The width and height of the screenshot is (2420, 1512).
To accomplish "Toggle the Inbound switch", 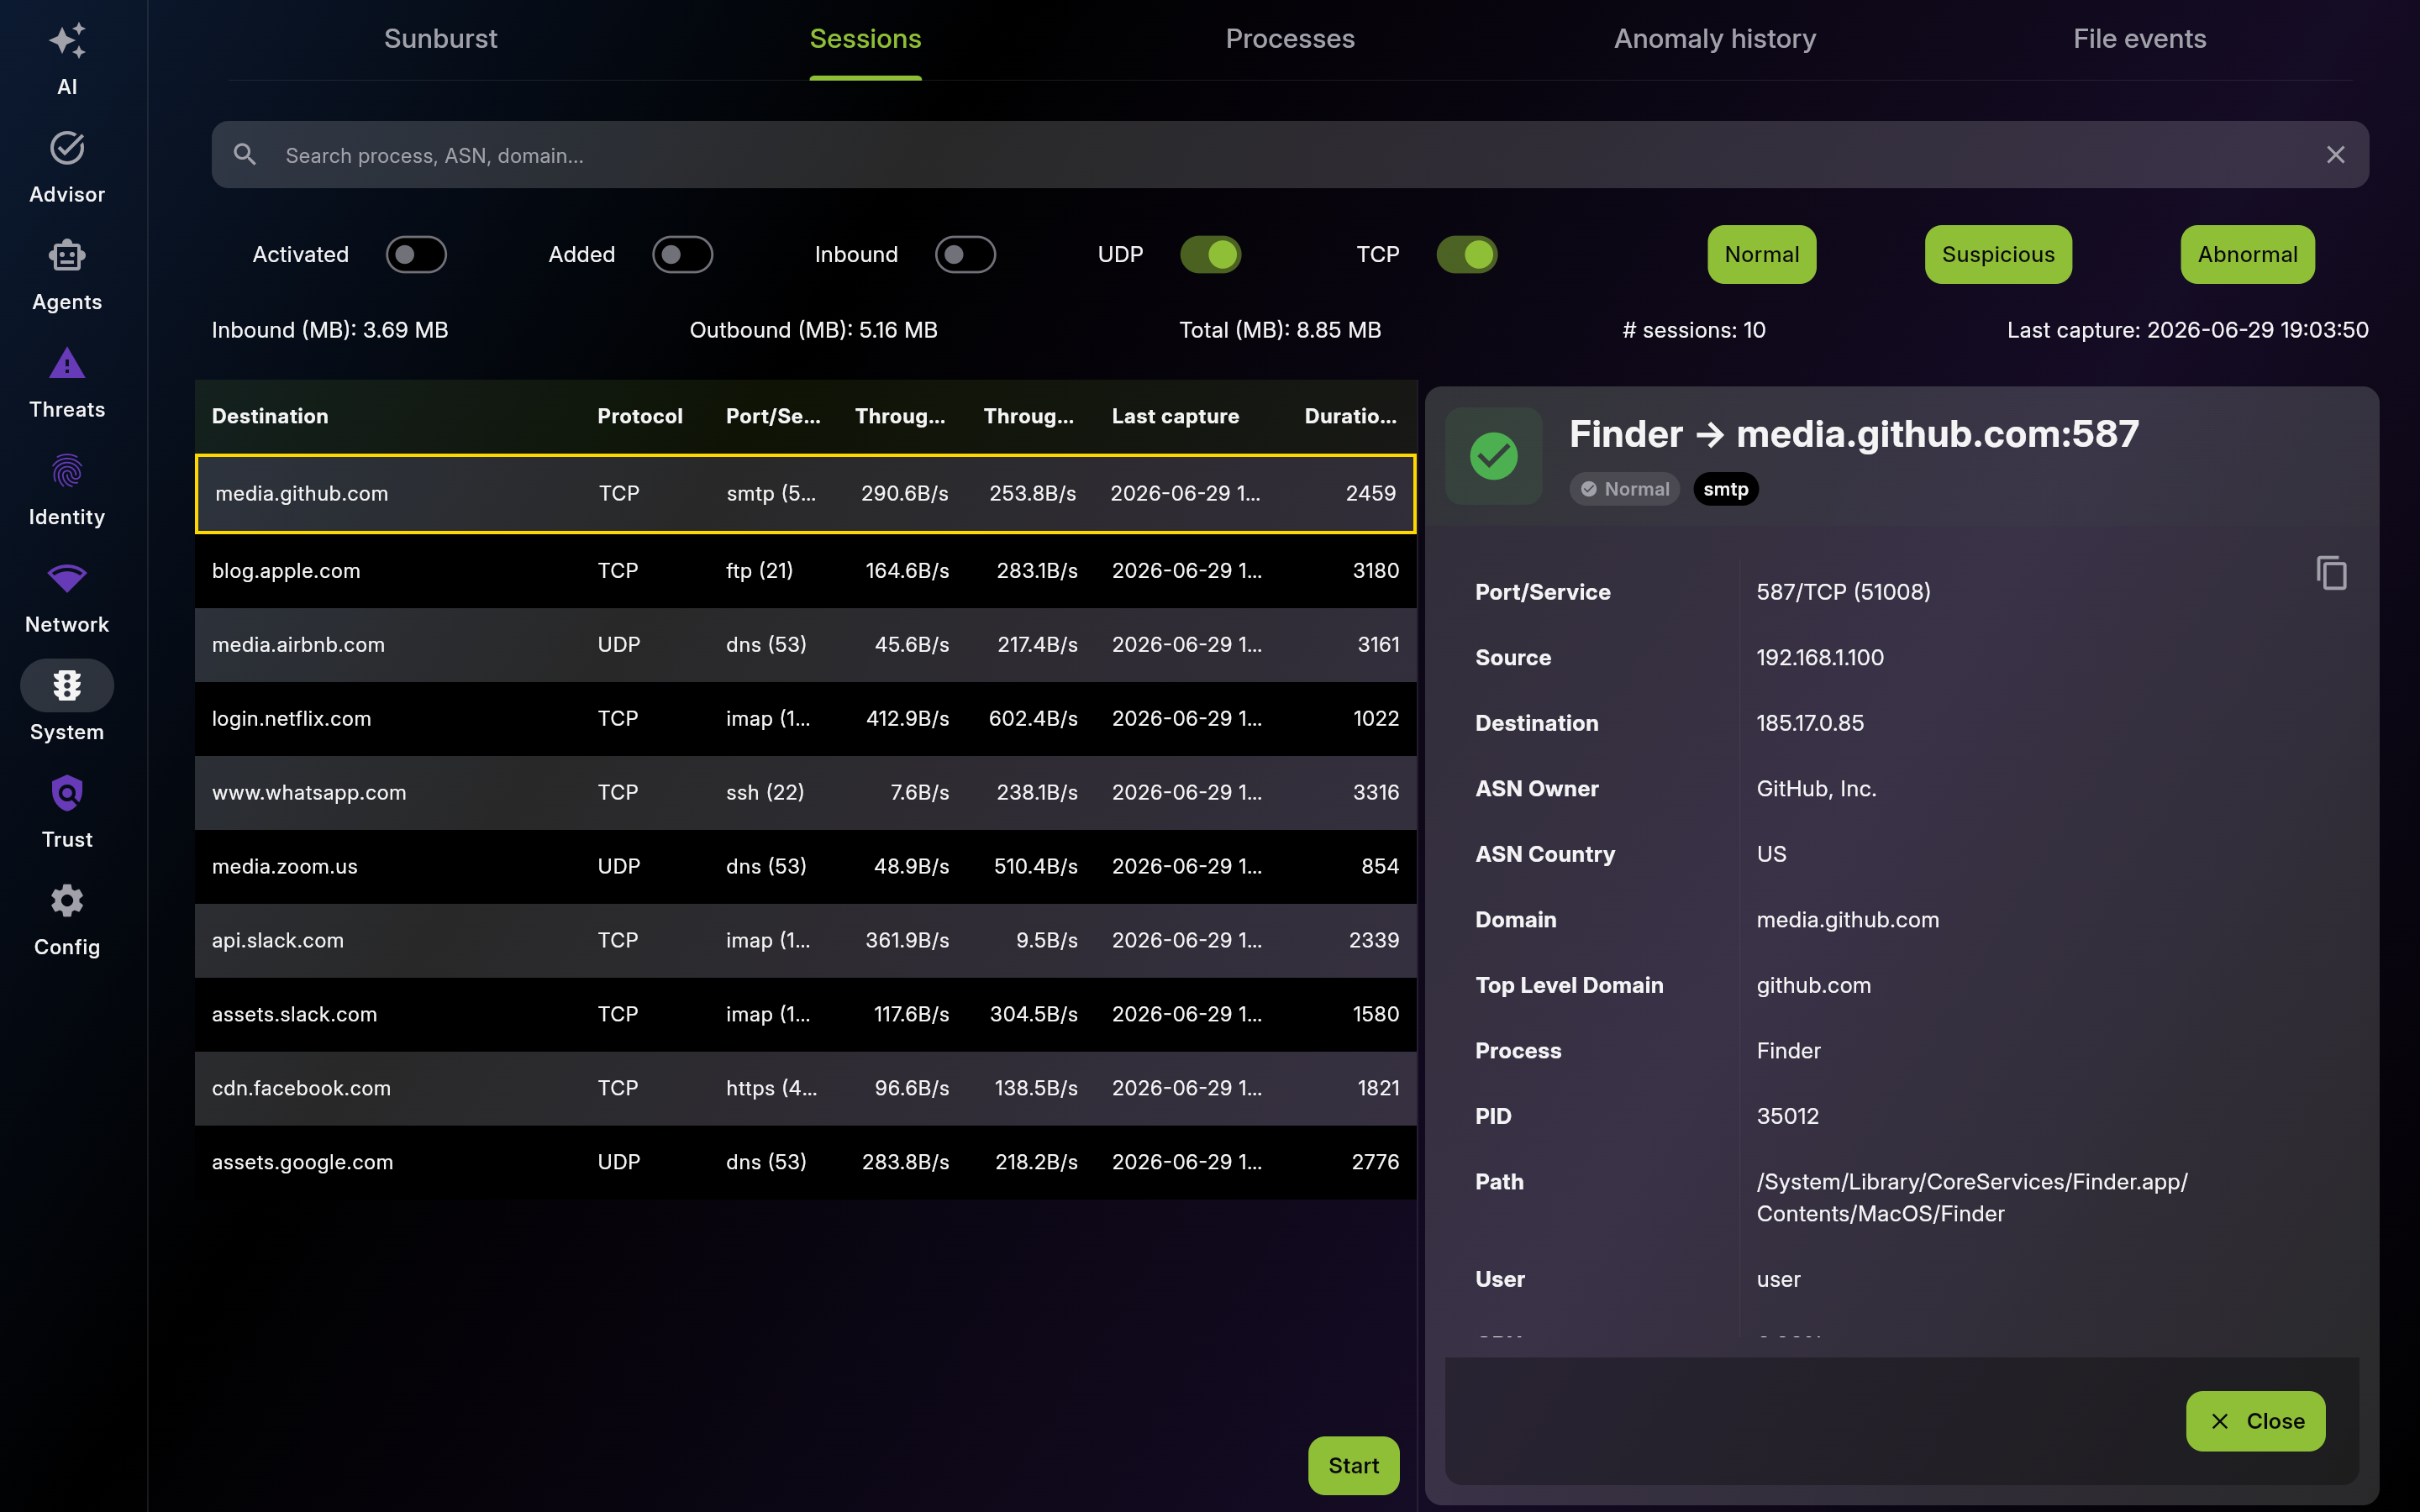I will [x=965, y=255].
